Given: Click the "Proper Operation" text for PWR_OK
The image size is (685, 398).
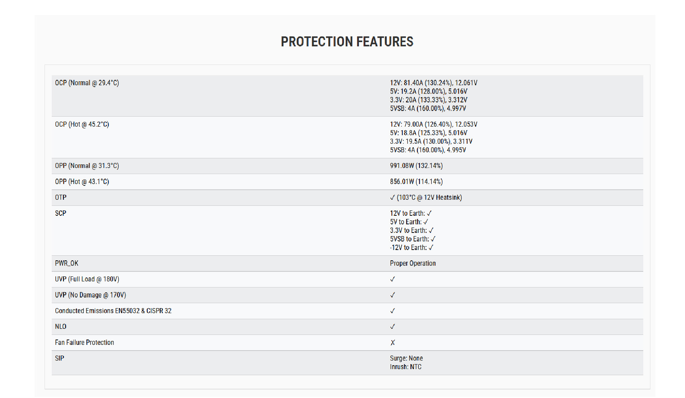Looking at the screenshot, I should click(412, 263).
